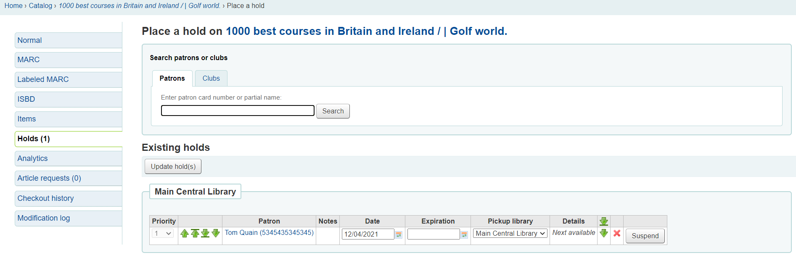Go to Catalog breadcrumb

click(40, 5)
